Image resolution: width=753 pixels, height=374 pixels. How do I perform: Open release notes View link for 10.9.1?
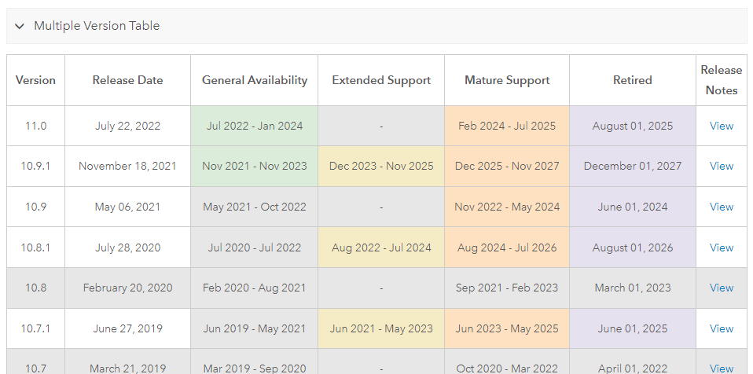pos(721,166)
